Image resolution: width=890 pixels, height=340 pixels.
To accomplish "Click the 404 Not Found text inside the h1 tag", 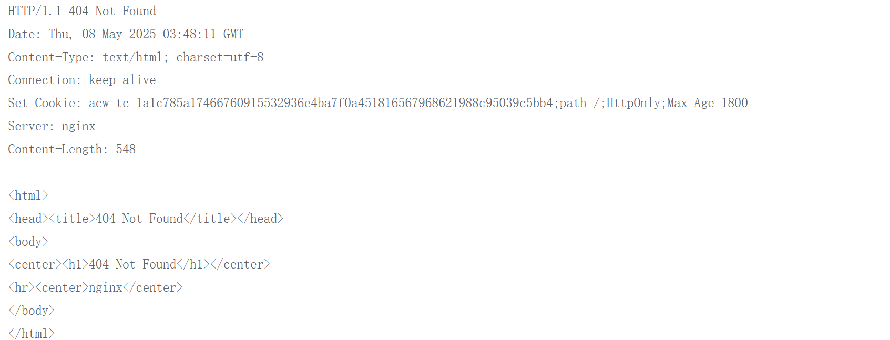I will click(132, 264).
